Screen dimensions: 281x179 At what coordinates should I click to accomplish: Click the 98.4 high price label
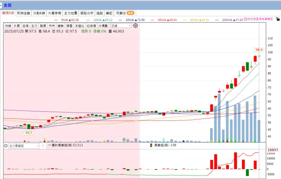click(x=259, y=50)
